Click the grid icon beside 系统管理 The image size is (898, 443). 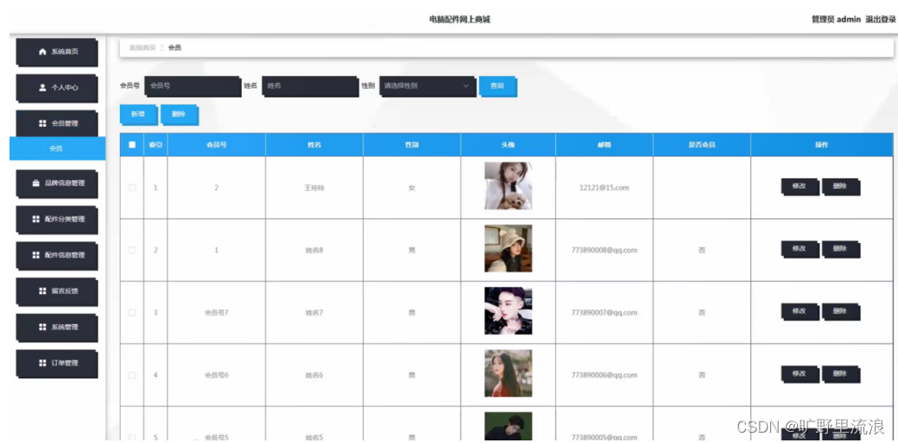[41, 327]
